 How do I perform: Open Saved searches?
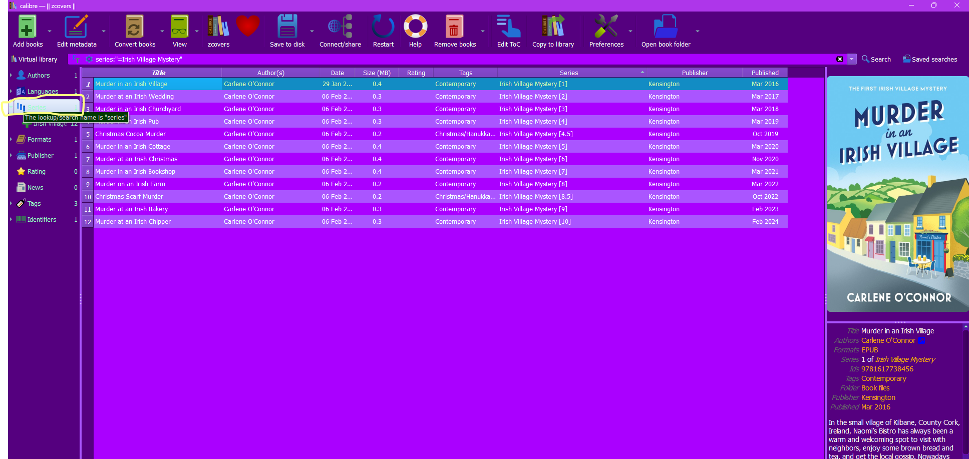point(930,59)
